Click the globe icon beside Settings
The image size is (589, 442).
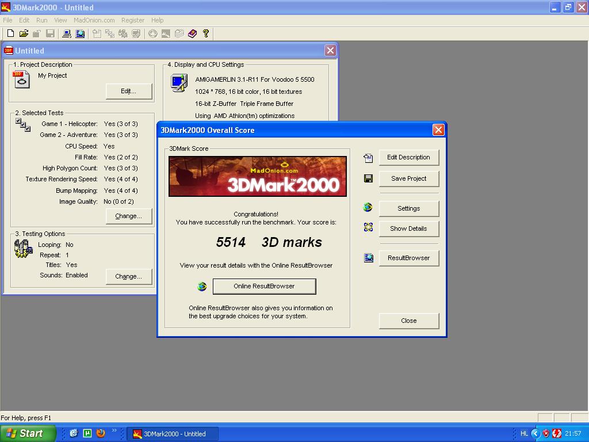(368, 207)
